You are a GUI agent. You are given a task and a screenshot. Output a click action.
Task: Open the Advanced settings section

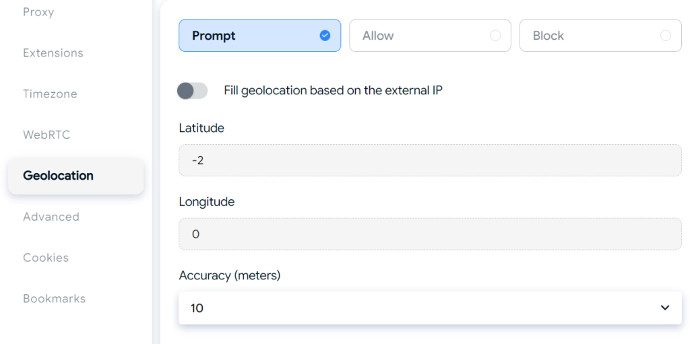tap(51, 216)
